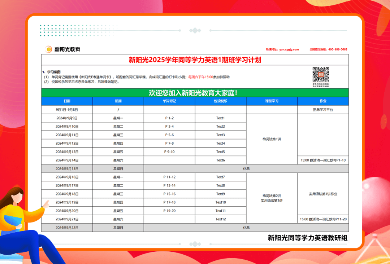Click the 星期 column header

tap(118, 101)
